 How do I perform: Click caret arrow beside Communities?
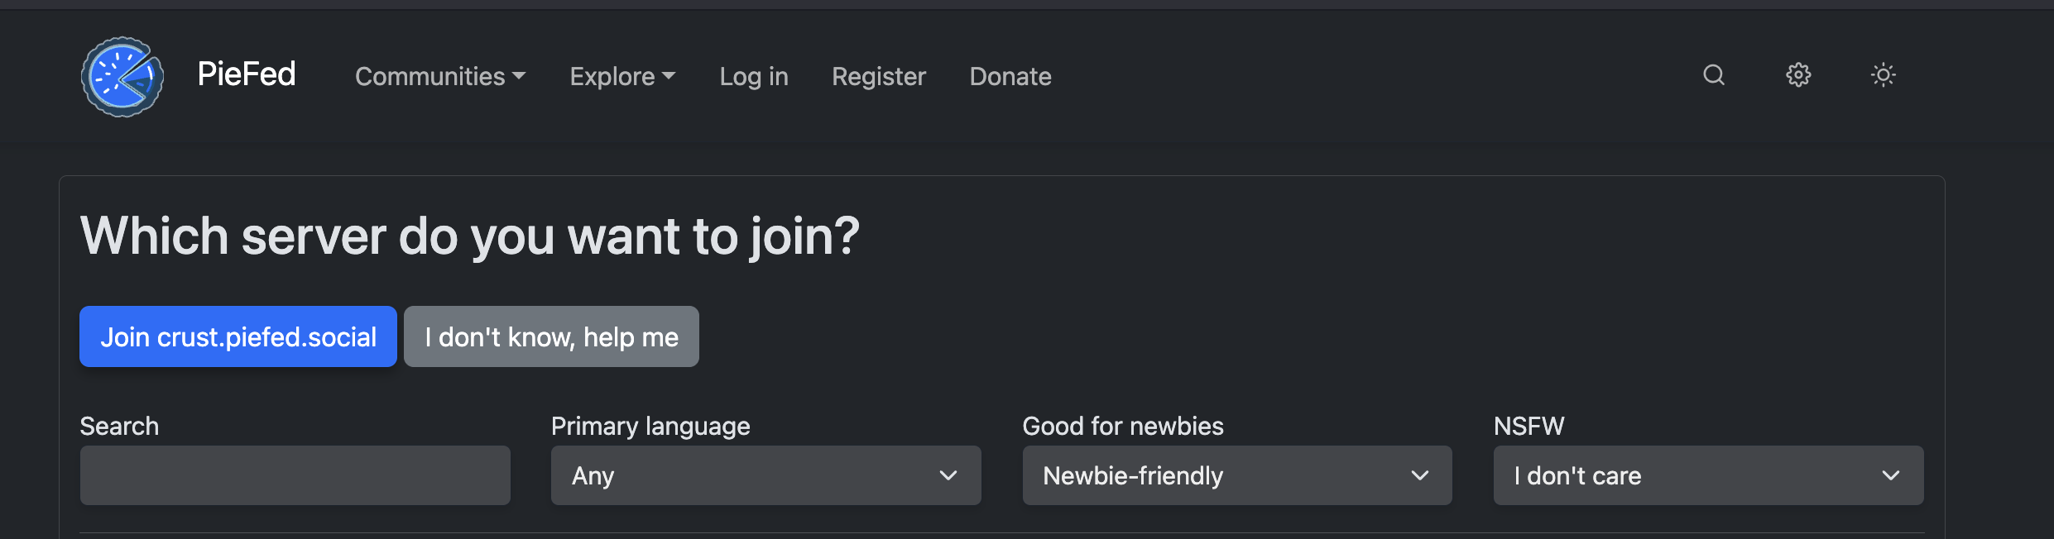(519, 76)
